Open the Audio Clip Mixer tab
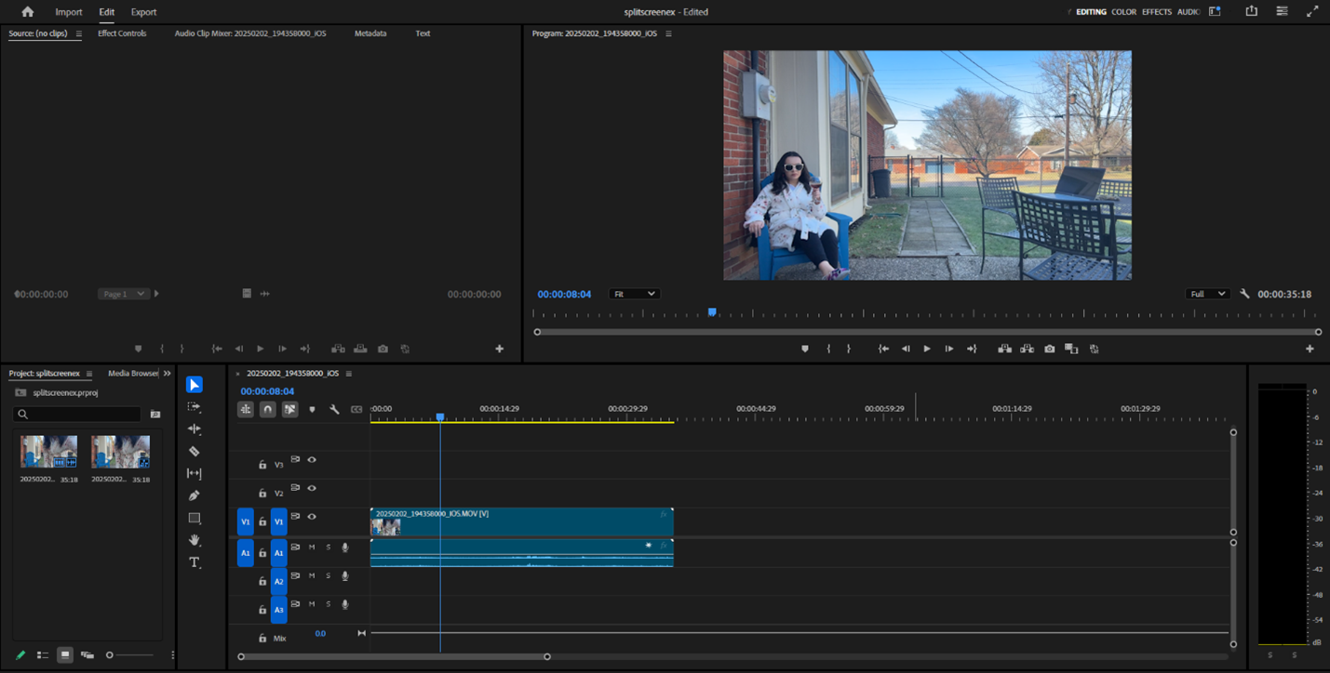Screen dimensions: 1330x673 [250, 33]
